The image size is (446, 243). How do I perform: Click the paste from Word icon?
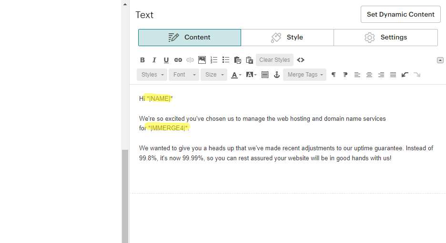pyautogui.click(x=250, y=60)
